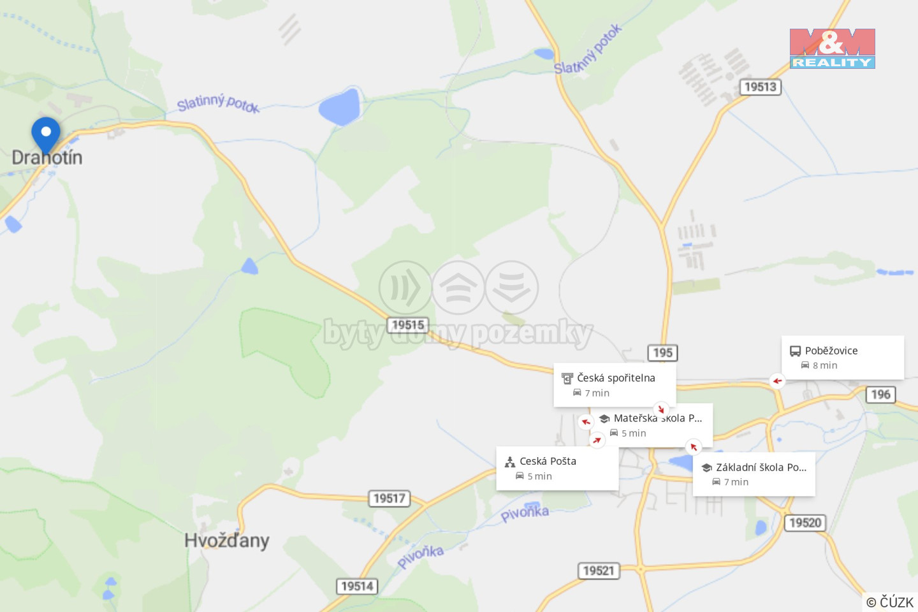Click the blue location pin at Drahotín
918x612 pixels.
tap(46, 135)
